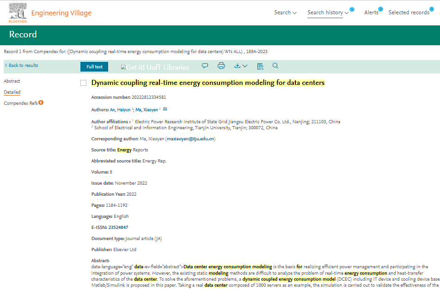Screen dimensions: 440x289
Task: Select the record title checkbox
Action: click(83, 83)
